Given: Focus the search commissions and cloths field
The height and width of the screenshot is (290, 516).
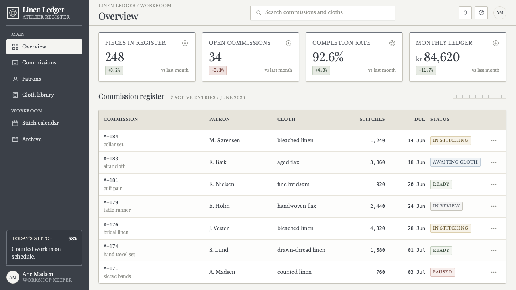Looking at the screenshot, I should pyautogui.click(x=323, y=13).
